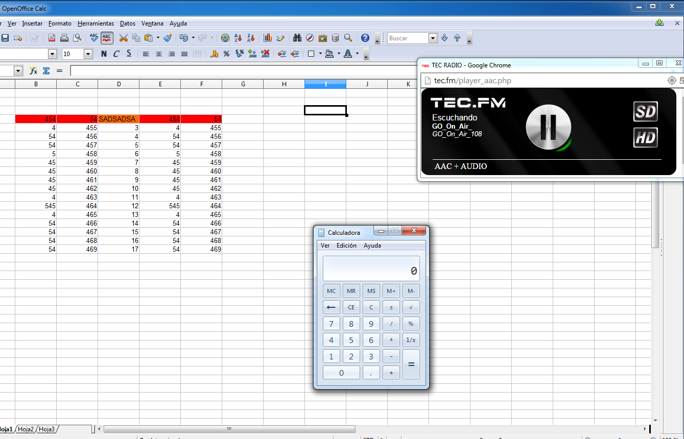
Task: Expand the font size dropdown showing 10
Action: click(x=88, y=54)
